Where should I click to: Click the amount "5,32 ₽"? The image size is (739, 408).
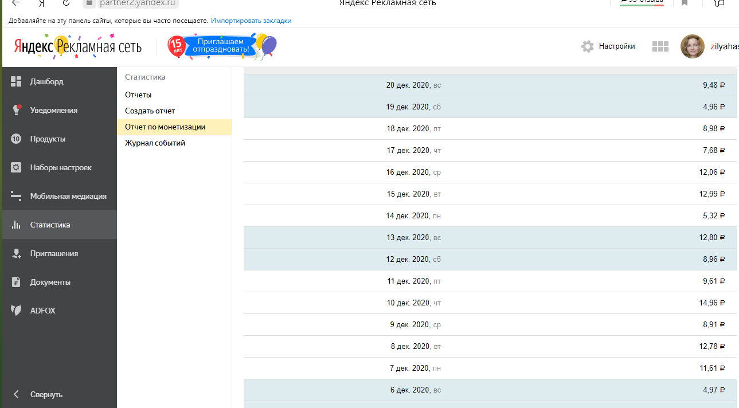point(714,216)
